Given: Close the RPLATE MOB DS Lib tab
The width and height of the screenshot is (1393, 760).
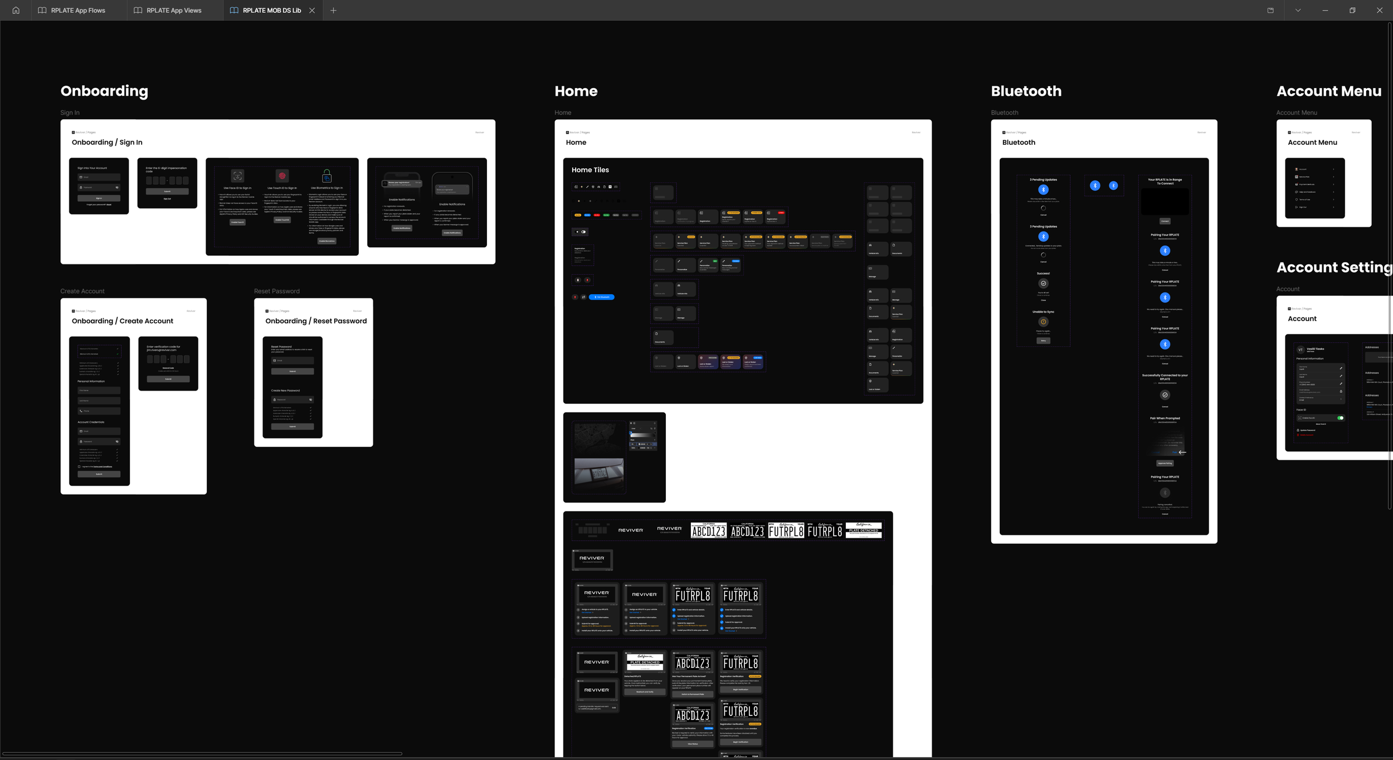Looking at the screenshot, I should click(x=312, y=10).
